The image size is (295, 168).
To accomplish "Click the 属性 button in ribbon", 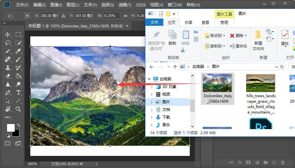I will click(x=285, y=38).
